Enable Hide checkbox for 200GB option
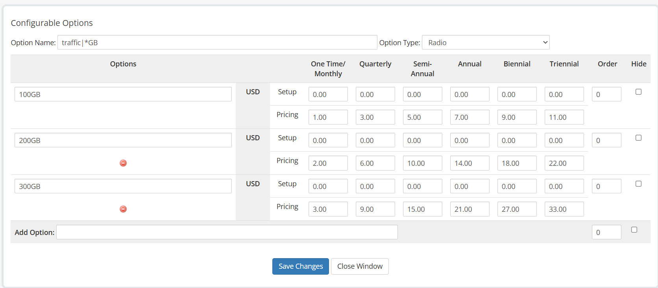 tap(638, 138)
